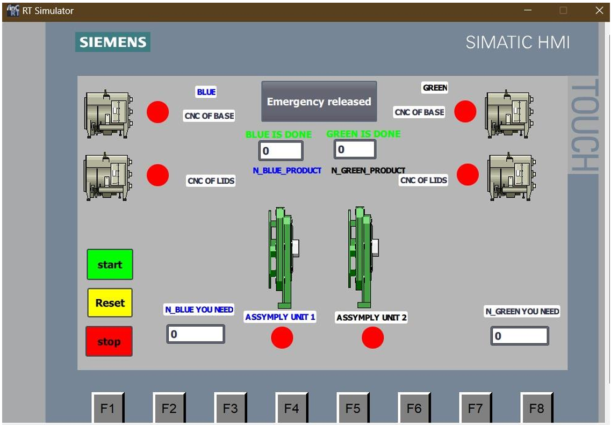Click red indicator of blue CNC of base
Screen dimensions: 611x425
158,112
